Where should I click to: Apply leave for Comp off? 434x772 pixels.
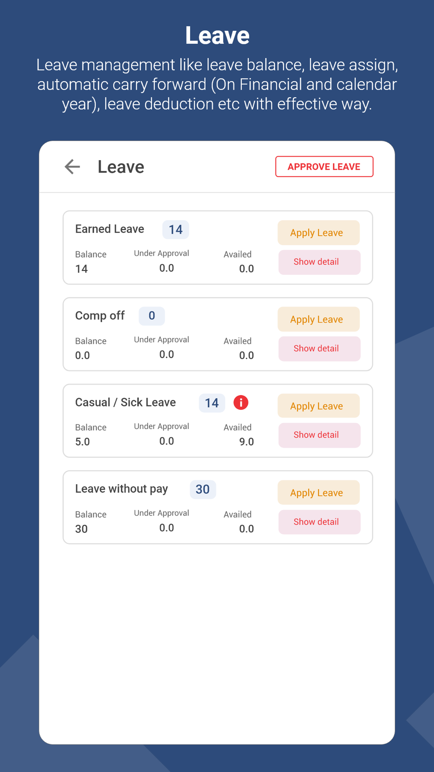[319, 319]
